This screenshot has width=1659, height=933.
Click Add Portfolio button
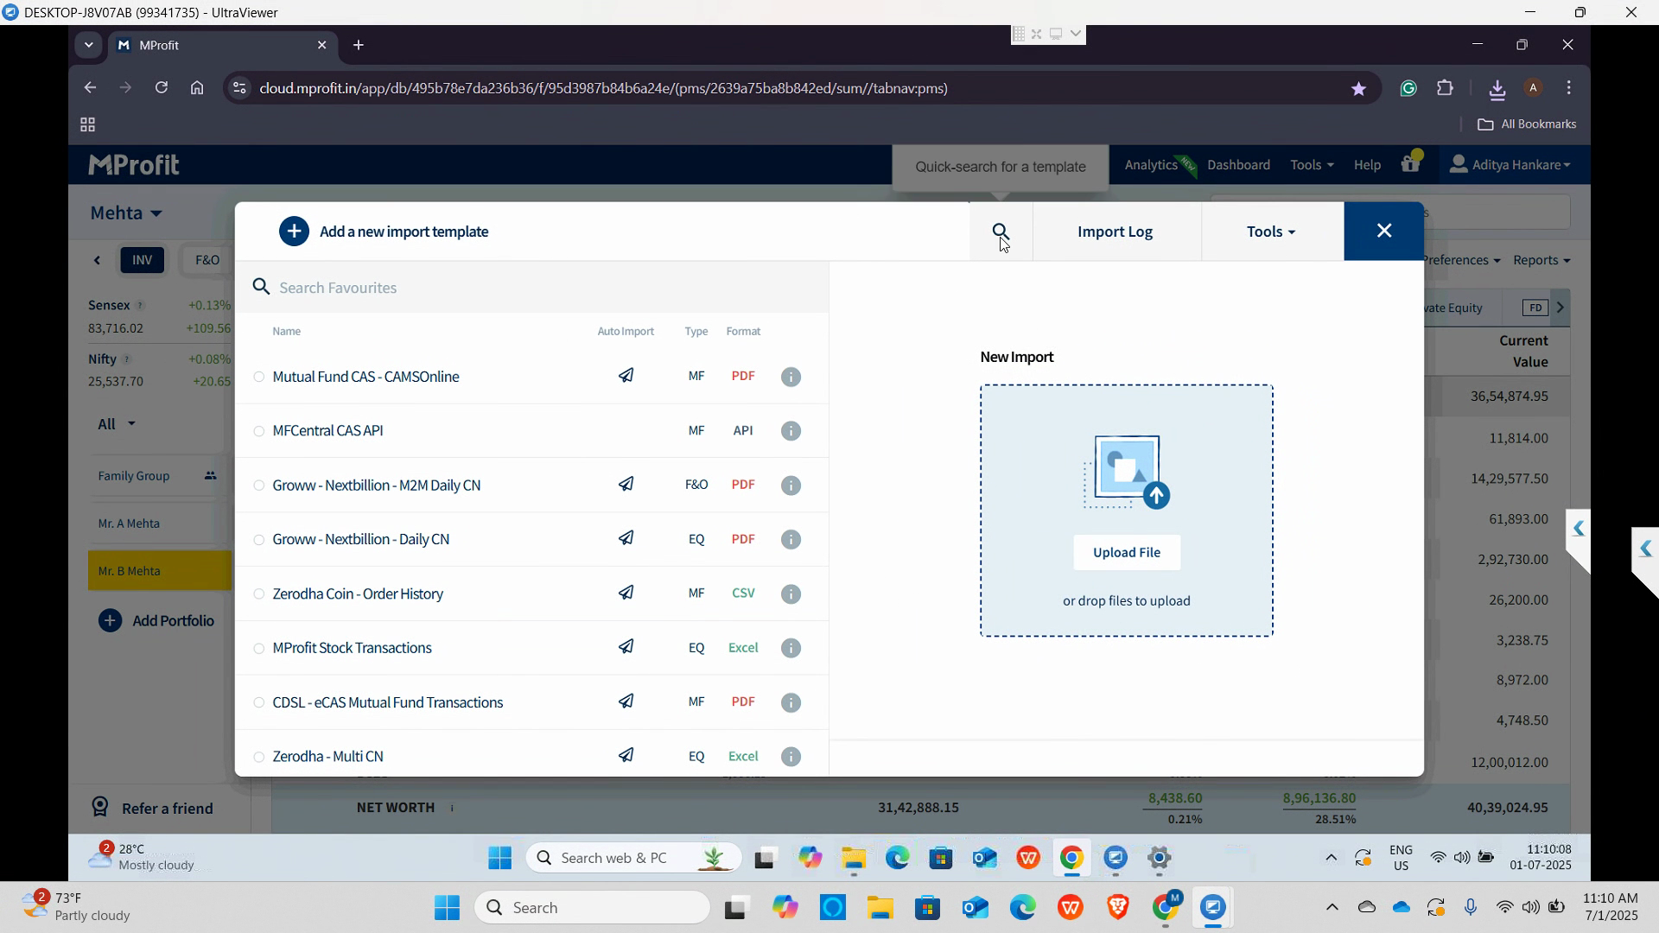point(156,620)
